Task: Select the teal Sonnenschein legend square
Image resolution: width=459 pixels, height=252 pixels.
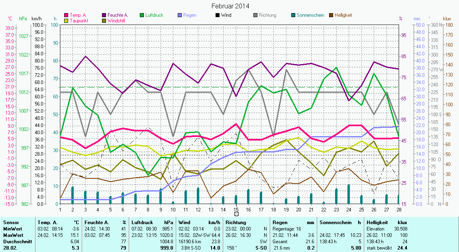Action: point(294,15)
